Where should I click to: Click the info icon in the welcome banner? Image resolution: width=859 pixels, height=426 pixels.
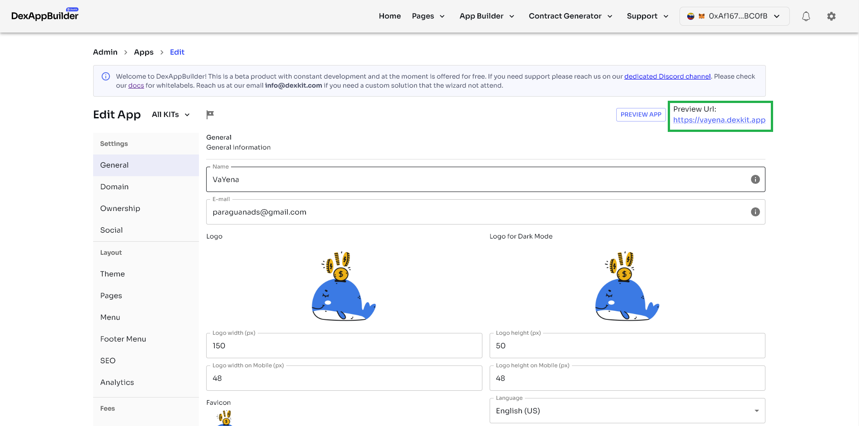(x=106, y=76)
